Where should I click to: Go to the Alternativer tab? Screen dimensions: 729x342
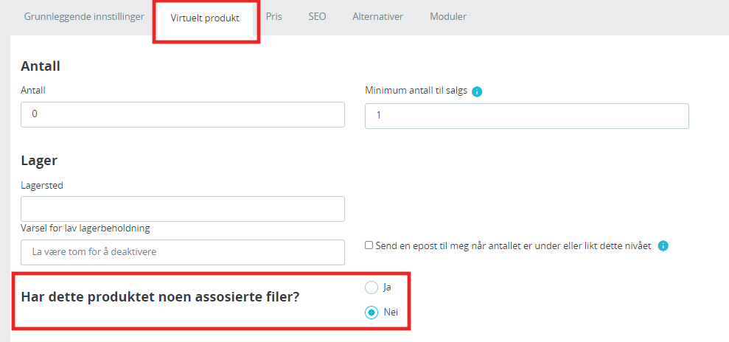377,17
